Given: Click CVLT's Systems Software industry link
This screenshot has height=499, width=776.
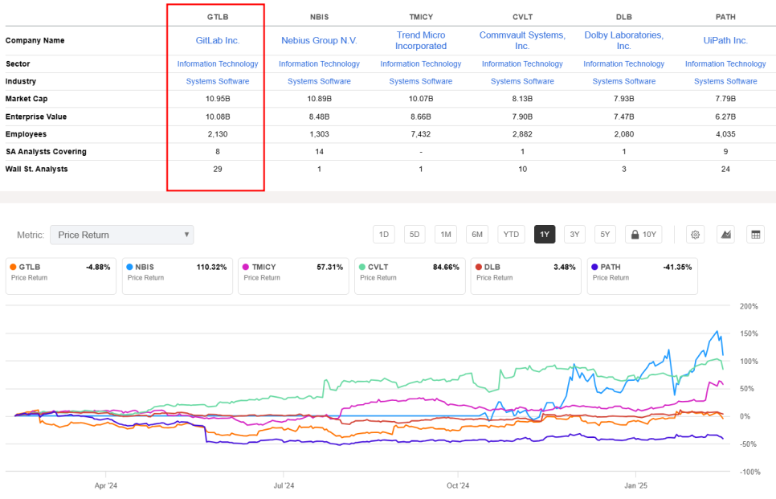Looking at the screenshot, I should (523, 81).
